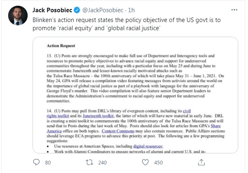Reply using the speech bubble icon
The image size is (248, 173).
[x=36, y=162]
